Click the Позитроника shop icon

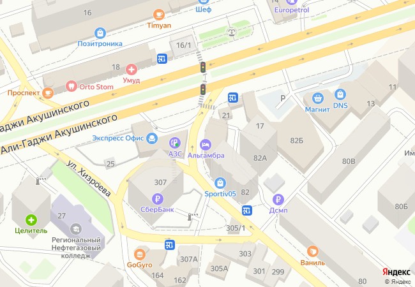point(100,33)
